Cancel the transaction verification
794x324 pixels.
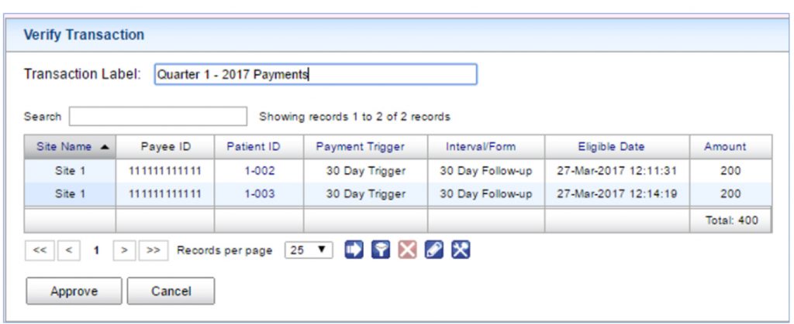(x=171, y=292)
